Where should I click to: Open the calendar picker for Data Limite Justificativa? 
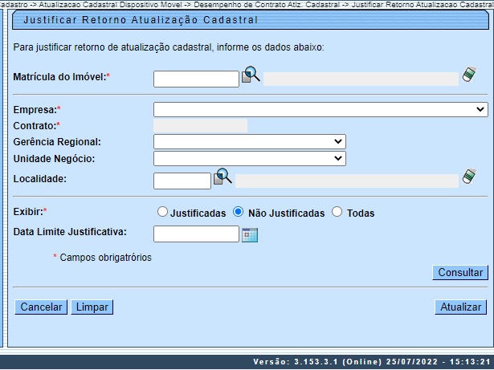(x=250, y=234)
